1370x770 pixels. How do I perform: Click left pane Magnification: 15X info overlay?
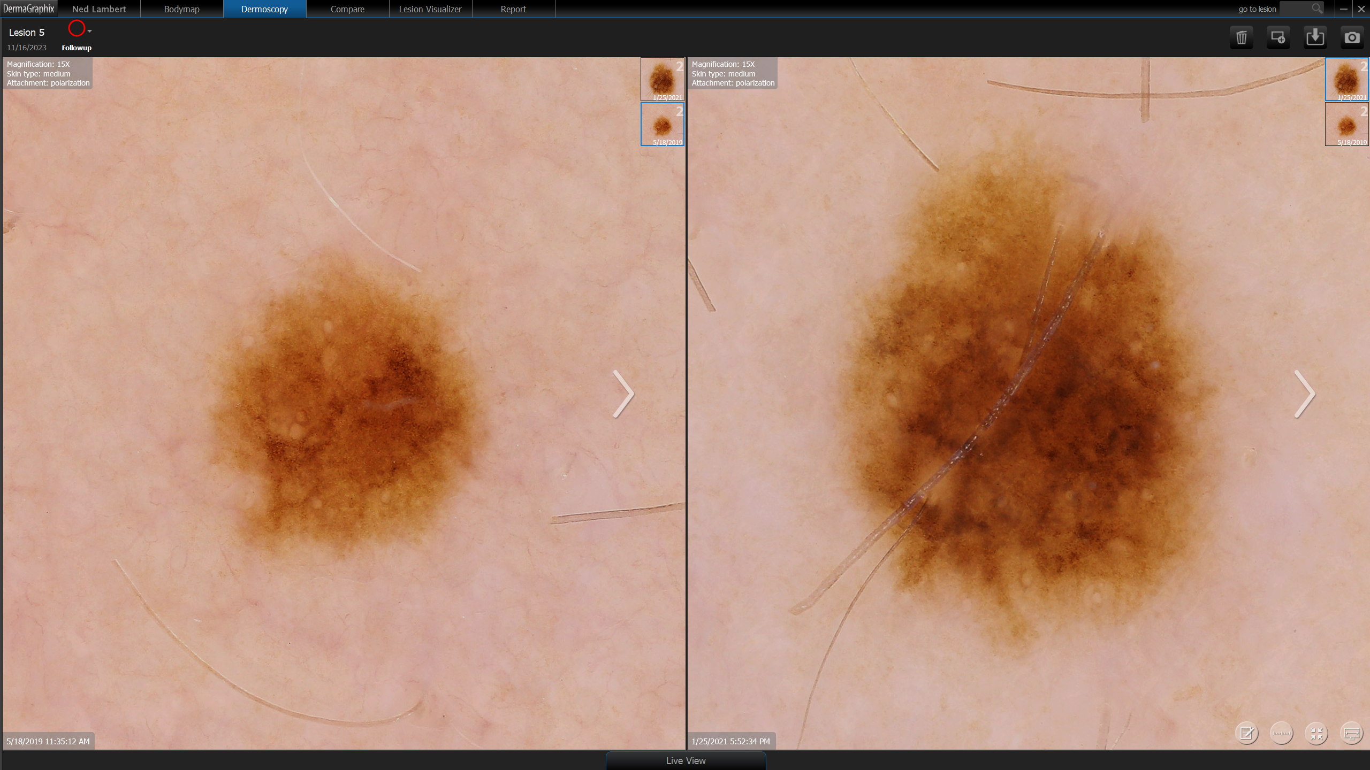[48, 73]
